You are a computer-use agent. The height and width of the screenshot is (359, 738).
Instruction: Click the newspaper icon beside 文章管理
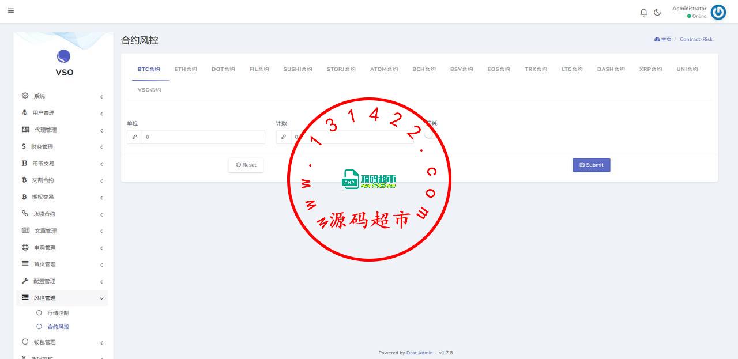25,230
